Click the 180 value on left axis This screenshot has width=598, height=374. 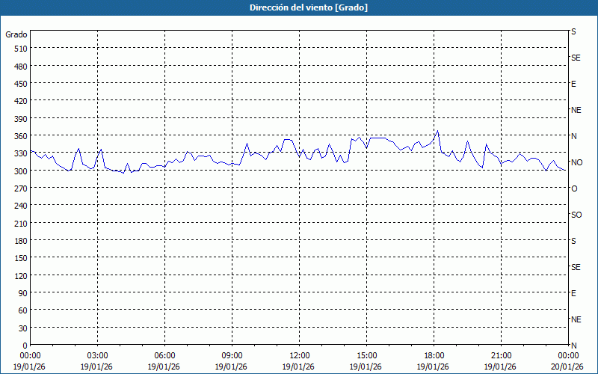[x=19, y=240]
